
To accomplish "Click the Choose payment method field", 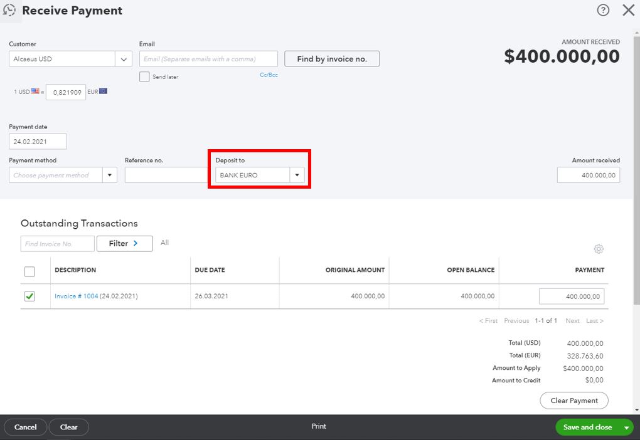I will (56, 175).
